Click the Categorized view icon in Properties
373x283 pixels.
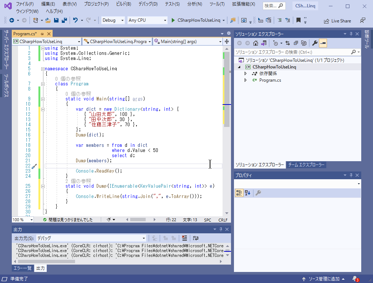(239, 193)
